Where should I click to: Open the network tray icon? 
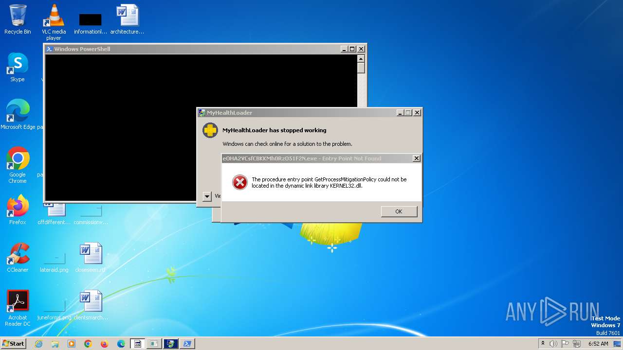[x=577, y=344]
